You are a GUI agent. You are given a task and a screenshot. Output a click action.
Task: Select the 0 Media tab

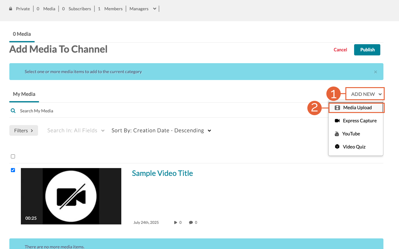(22, 34)
